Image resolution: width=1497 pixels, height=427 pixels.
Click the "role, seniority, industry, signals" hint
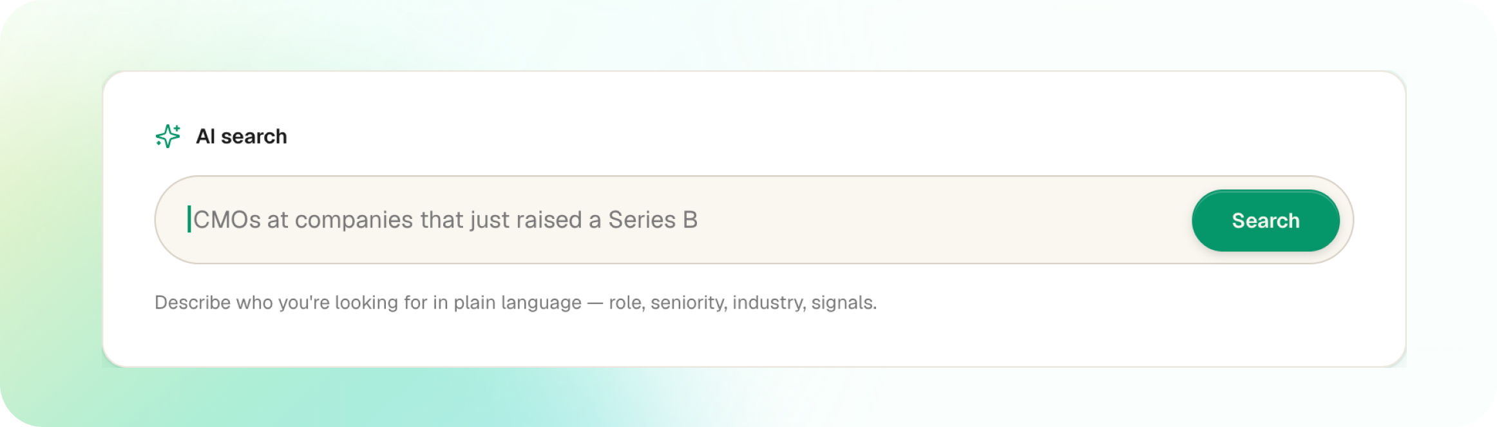tap(743, 302)
